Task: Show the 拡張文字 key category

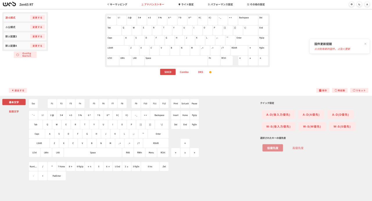Action: pos(14,111)
